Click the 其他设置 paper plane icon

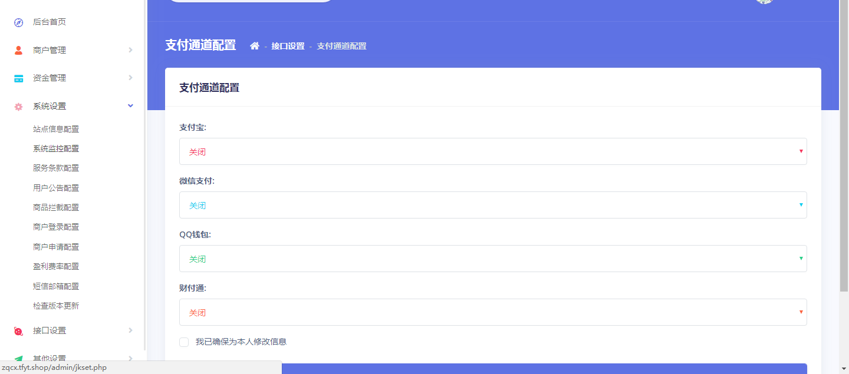pyautogui.click(x=18, y=357)
